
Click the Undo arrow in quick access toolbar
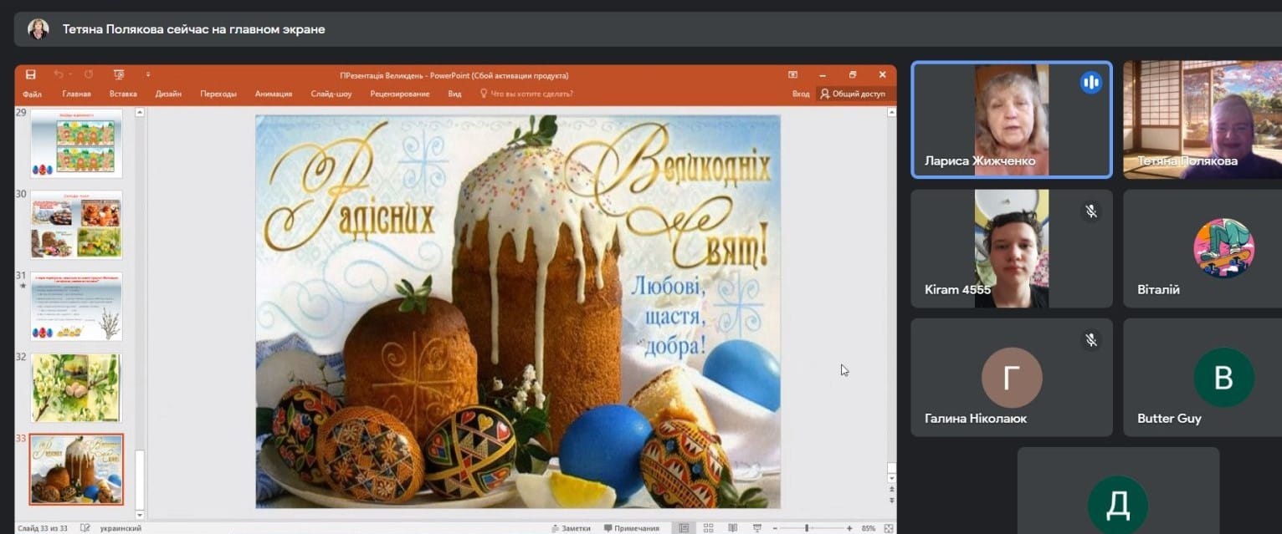(x=59, y=75)
